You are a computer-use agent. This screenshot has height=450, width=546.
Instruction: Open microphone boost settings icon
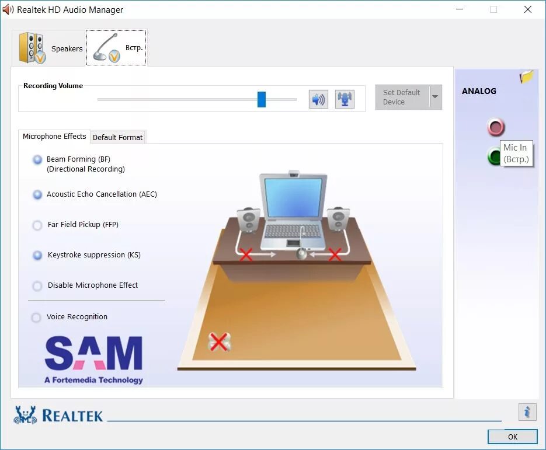point(345,99)
